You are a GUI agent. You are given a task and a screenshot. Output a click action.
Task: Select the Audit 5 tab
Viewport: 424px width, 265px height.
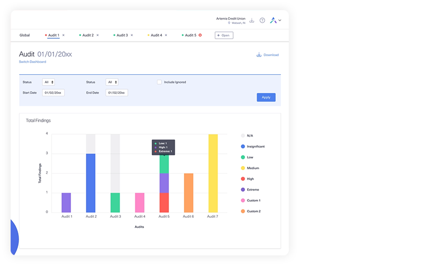tap(190, 35)
